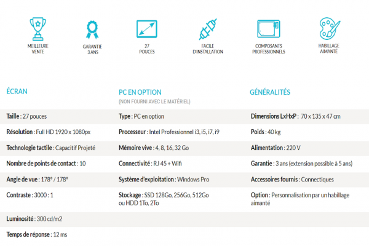Select 'Mémoire vive : 4, 8, 16, 32 Go'

(x=154, y=148)
